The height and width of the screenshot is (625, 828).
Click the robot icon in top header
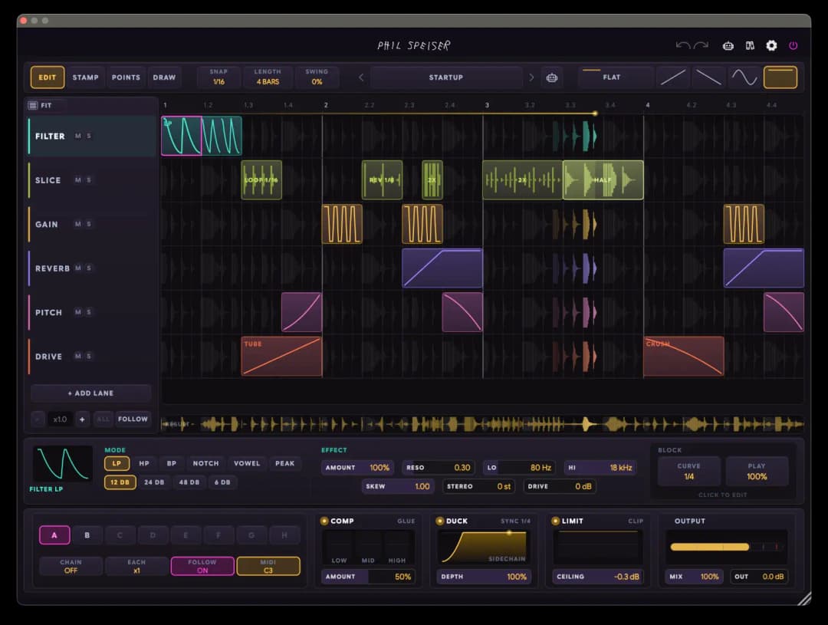pos(728,46)
